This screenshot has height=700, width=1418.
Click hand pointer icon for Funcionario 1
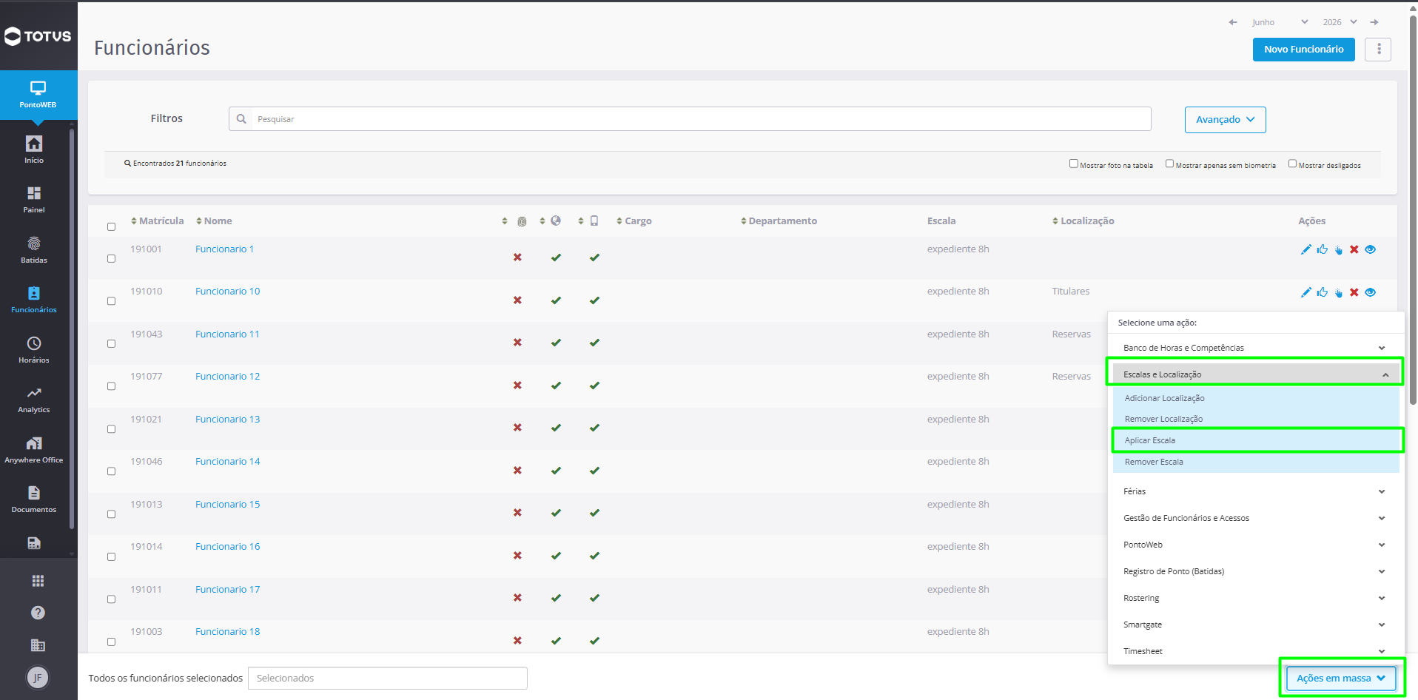[x=1338, y=250]
